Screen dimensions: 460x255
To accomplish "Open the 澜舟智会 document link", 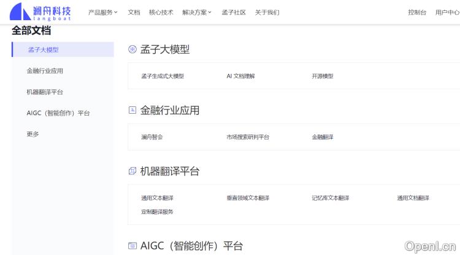I will click(152, 137).
